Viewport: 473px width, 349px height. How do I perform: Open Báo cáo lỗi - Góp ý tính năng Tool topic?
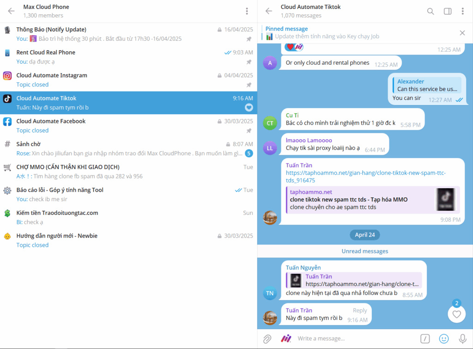128,195
